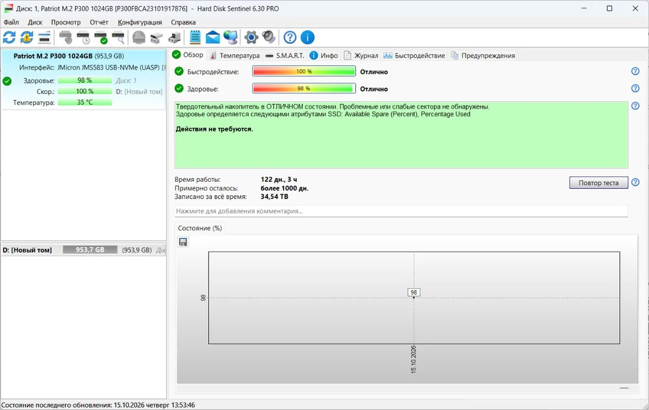Click the refresh icon with yellow warning

[27, 37]
